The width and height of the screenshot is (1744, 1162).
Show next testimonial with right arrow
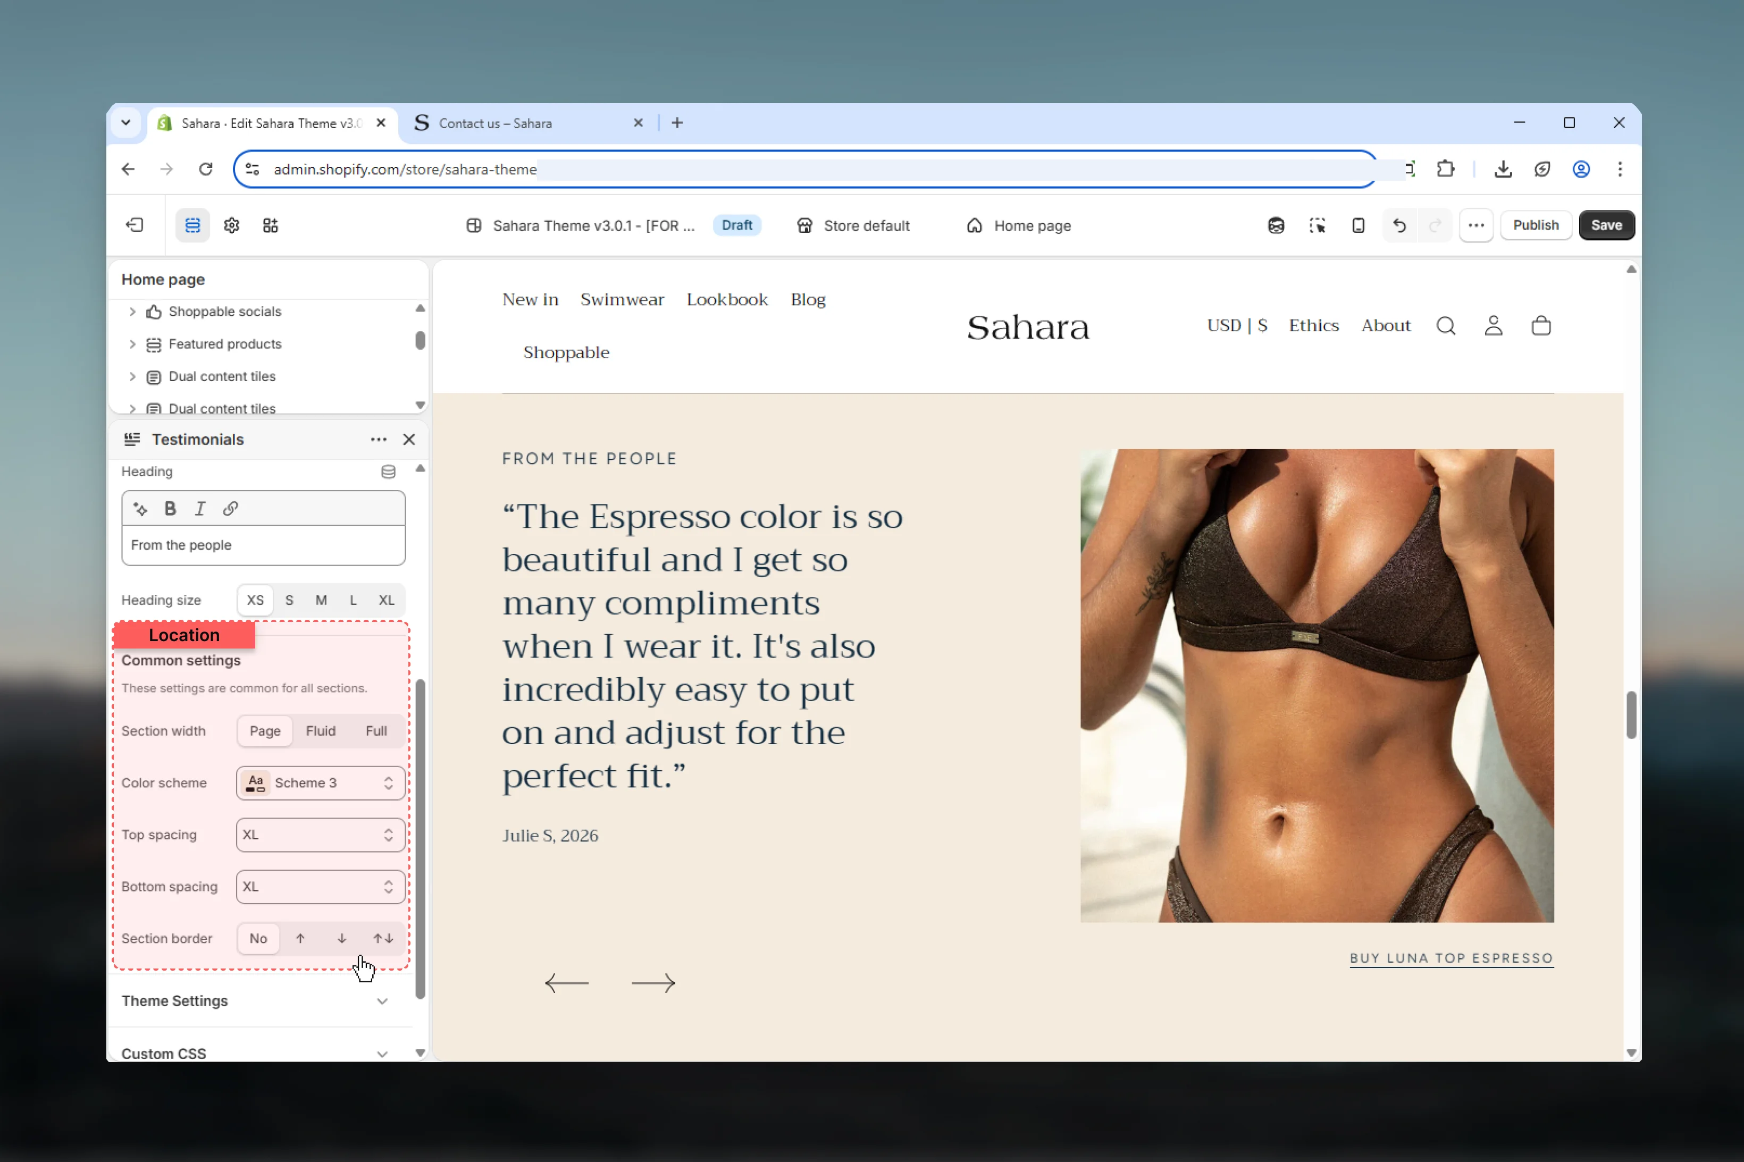(653, 983)
